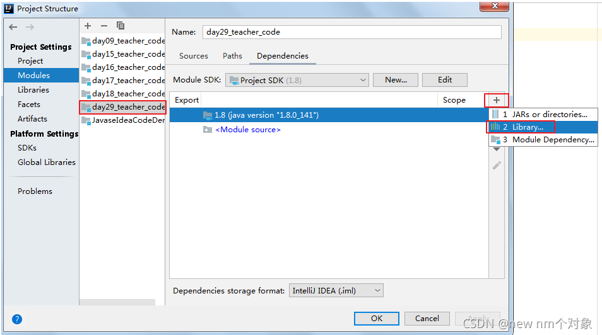Select module day16_teacher_code
Viewport: 602px width, 335px height.
pyautogui.click(x=123, y=67)
